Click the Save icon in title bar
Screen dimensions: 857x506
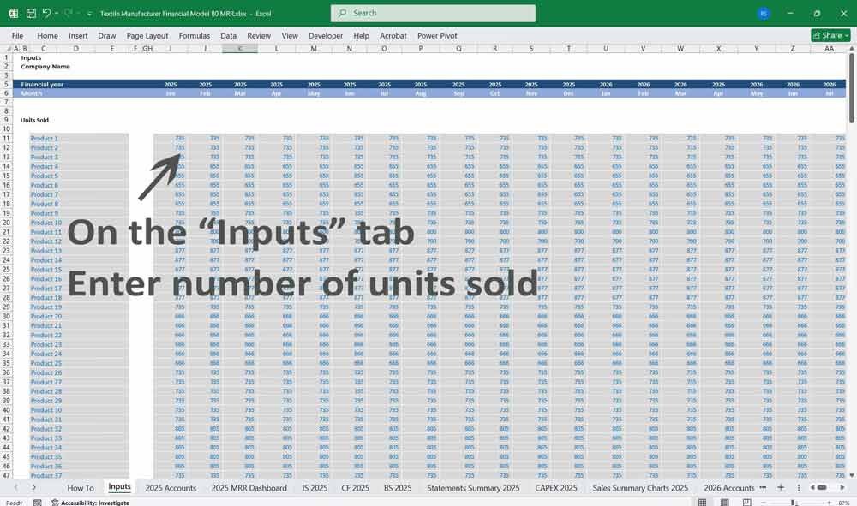[x=31, y=14]
